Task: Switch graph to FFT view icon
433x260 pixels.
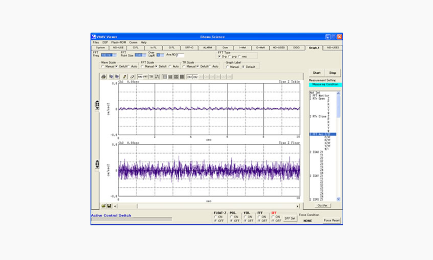Action: tap(145, 77)
